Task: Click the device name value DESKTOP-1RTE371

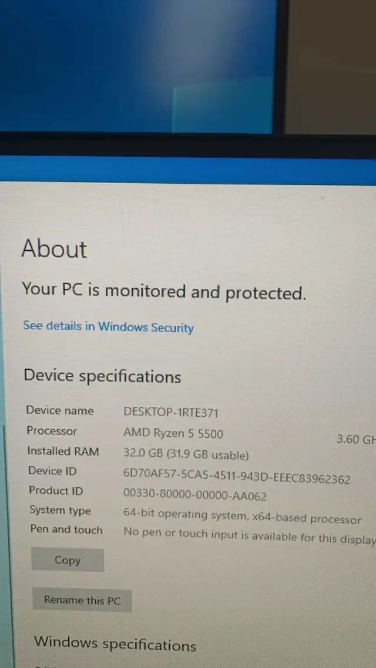Action: tap(171, 413)
